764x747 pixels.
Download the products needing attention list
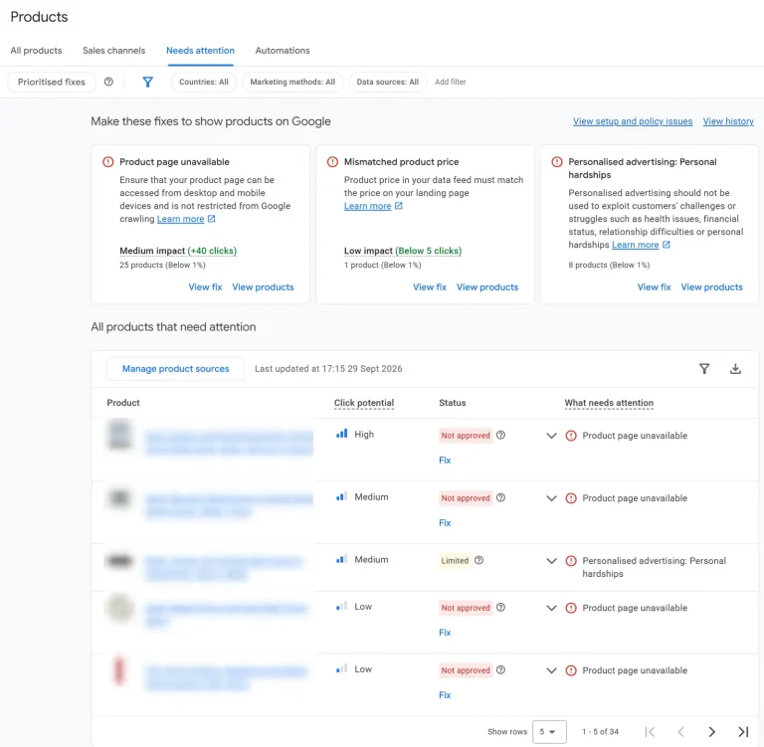coord(735,369)
